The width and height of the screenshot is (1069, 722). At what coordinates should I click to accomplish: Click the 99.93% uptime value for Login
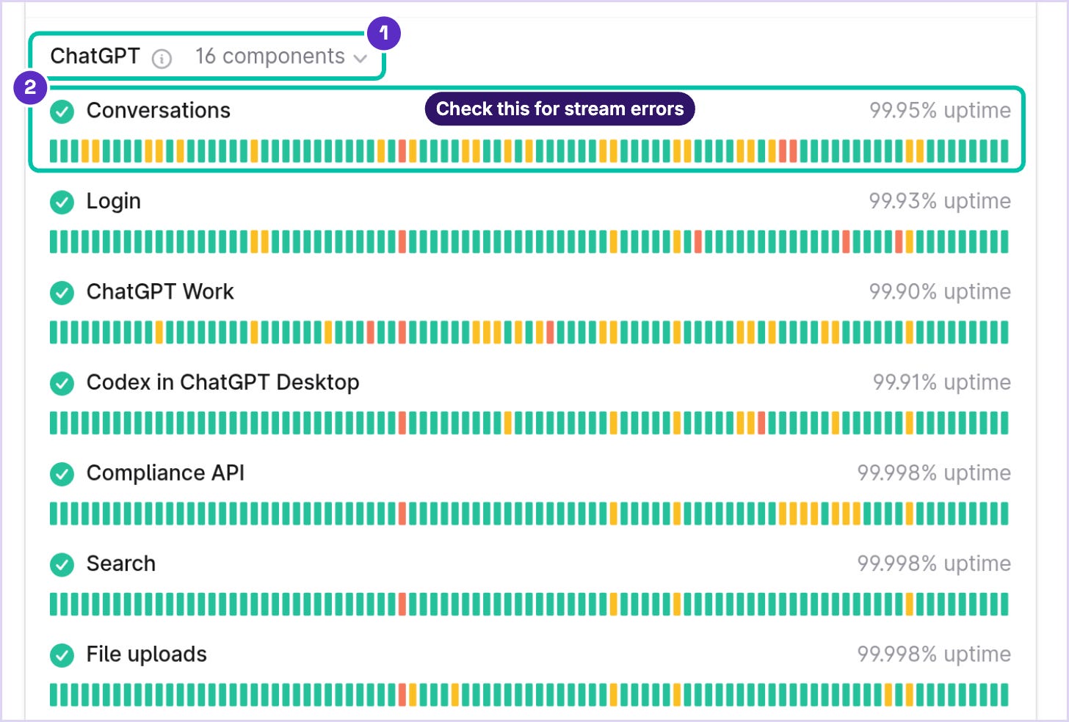point(940,201)
